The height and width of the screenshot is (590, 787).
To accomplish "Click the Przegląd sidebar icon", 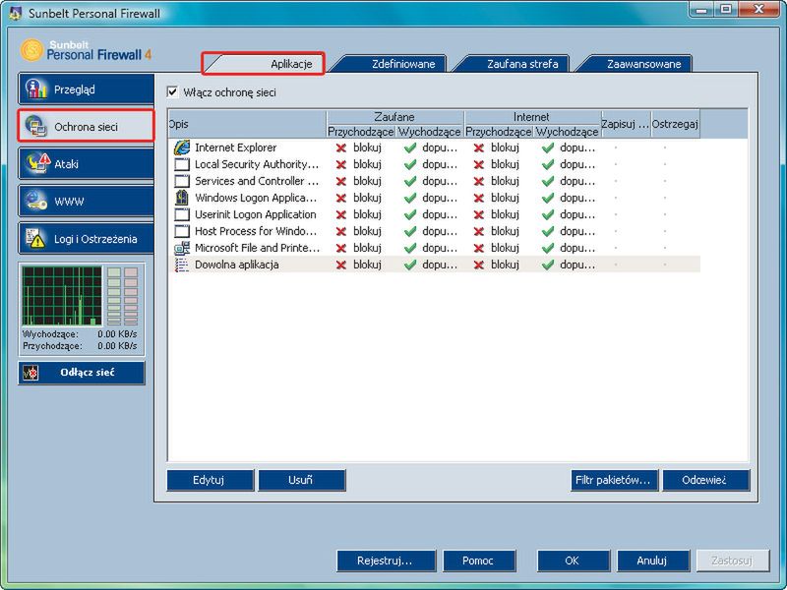I will click(36, 88).
